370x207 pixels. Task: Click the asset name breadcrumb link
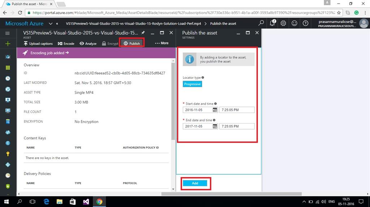point(133,23)
